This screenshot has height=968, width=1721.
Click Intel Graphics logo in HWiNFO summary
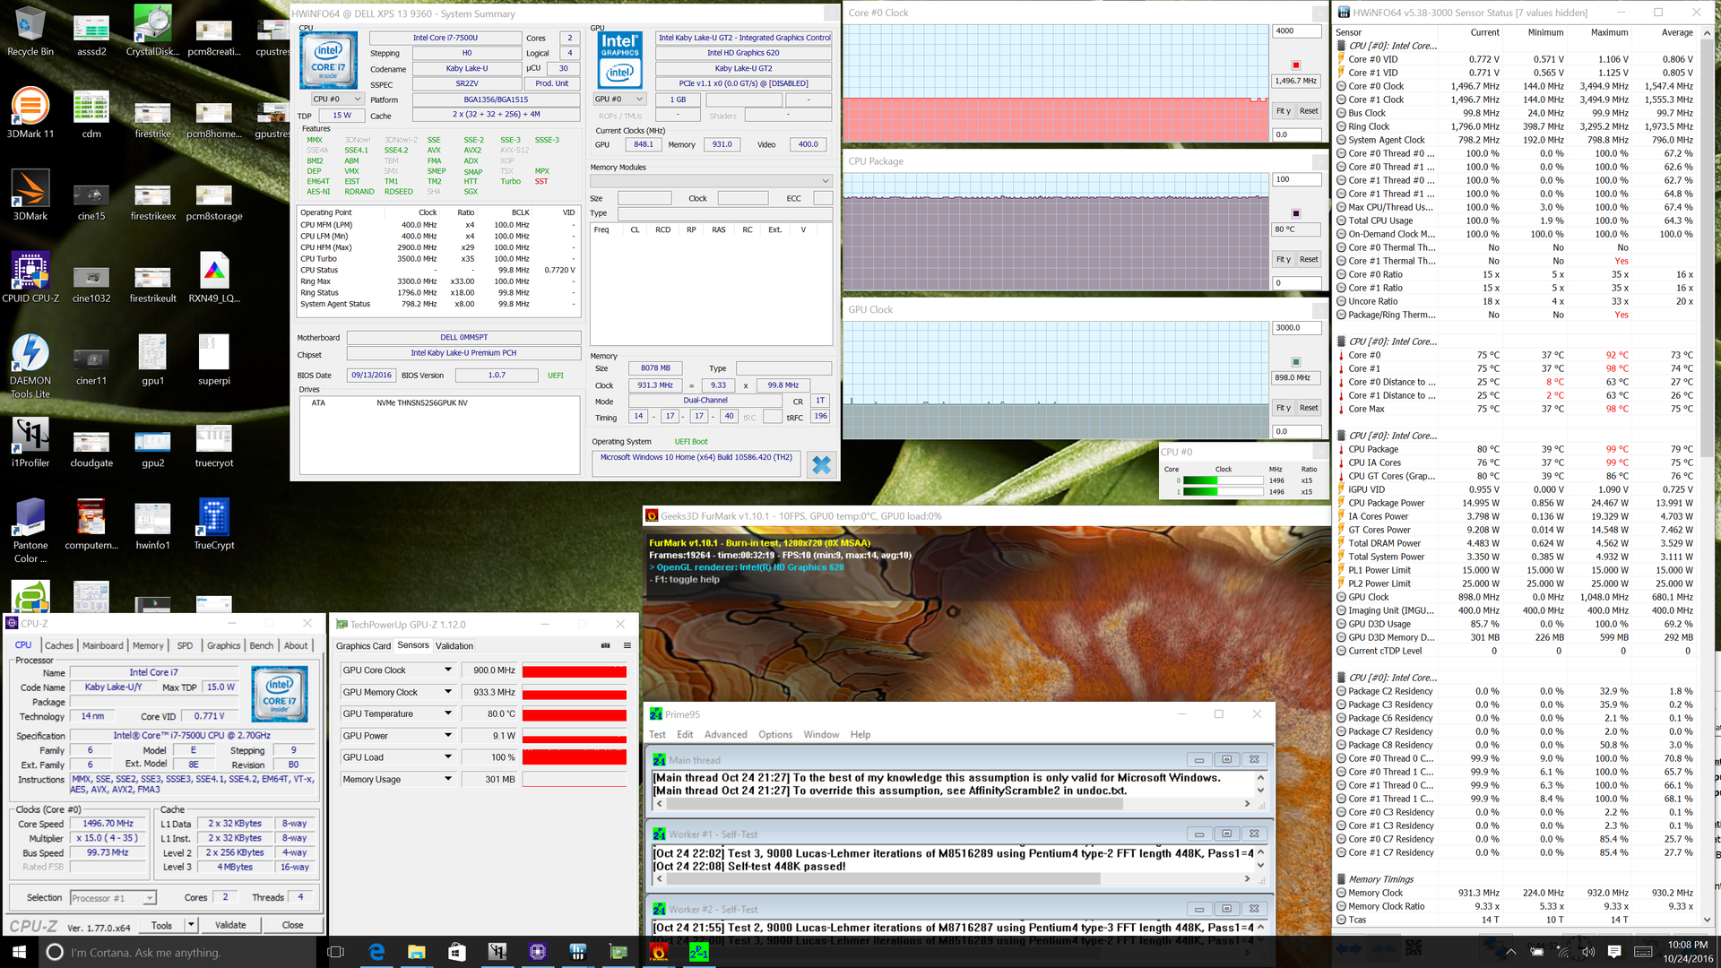619,60
